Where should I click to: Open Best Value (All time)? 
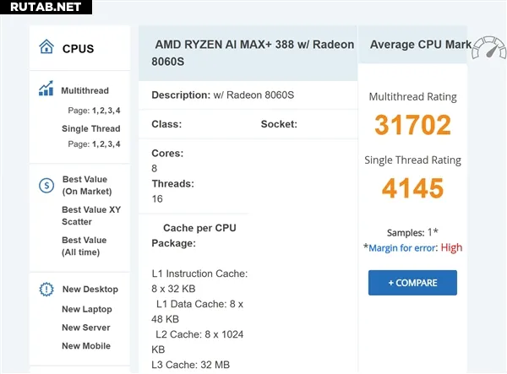click(x=84, y=246)
